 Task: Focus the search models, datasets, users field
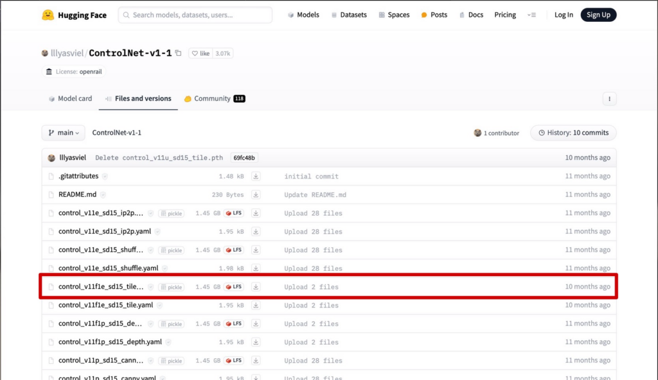click(x=195, y=15)
